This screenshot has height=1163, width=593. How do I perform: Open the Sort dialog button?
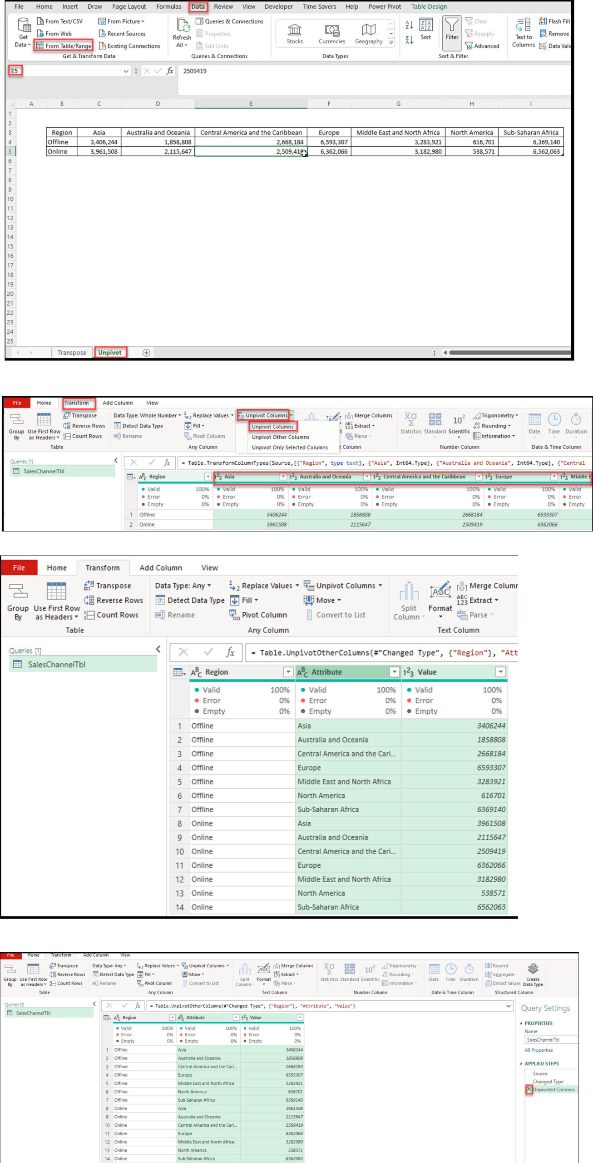click(425, 30)
